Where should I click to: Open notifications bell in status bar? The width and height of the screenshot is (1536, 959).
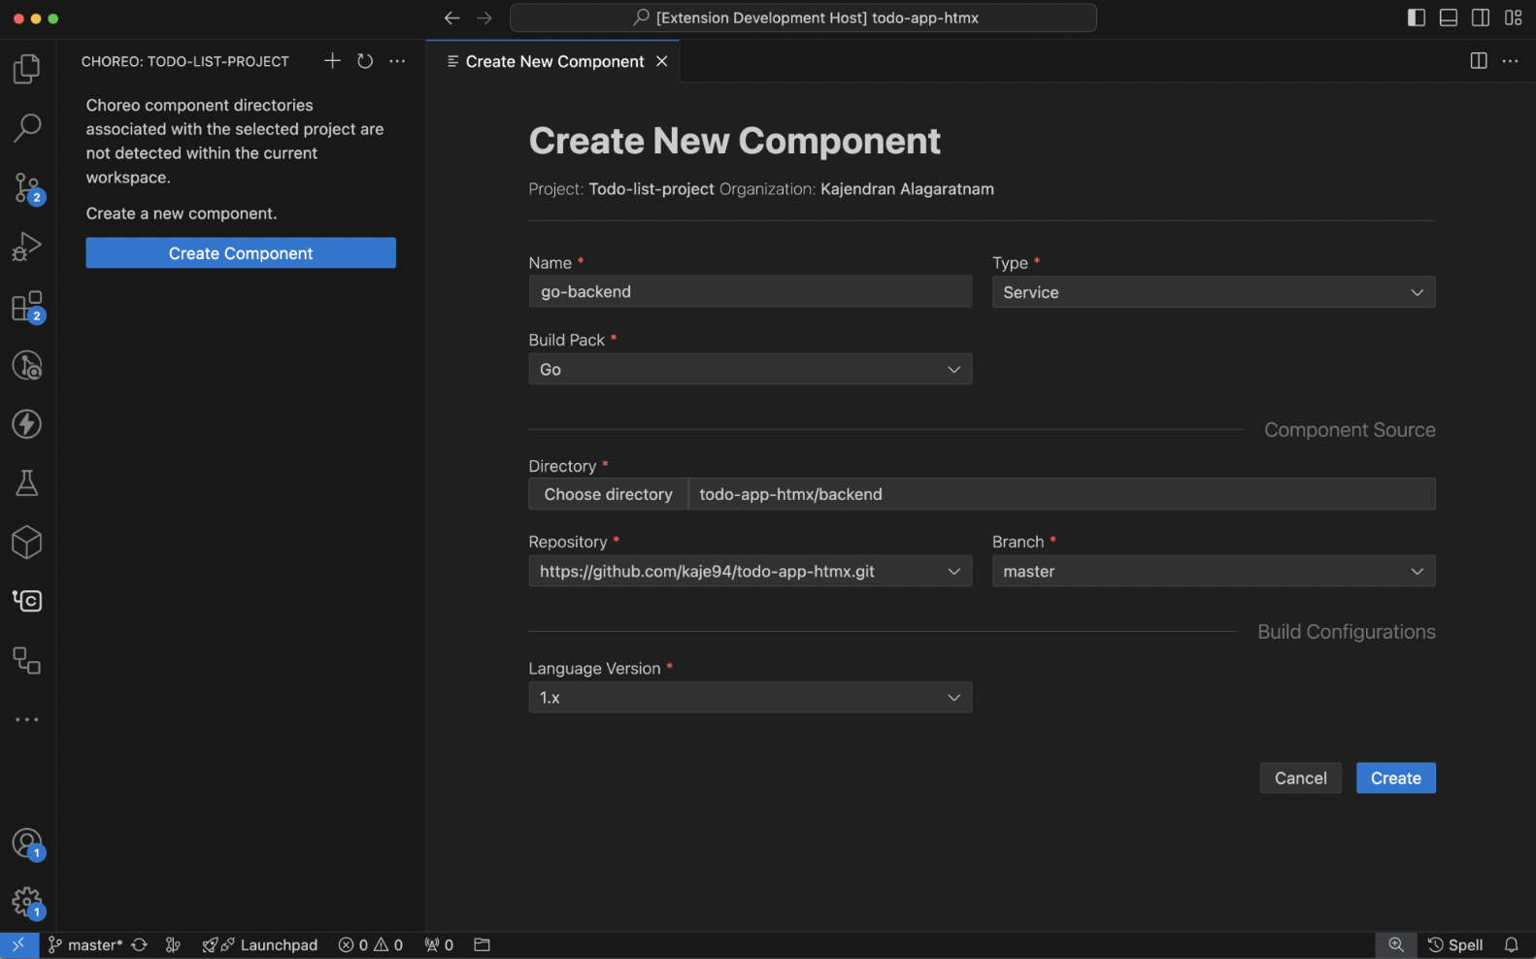tap(1511, 944)
